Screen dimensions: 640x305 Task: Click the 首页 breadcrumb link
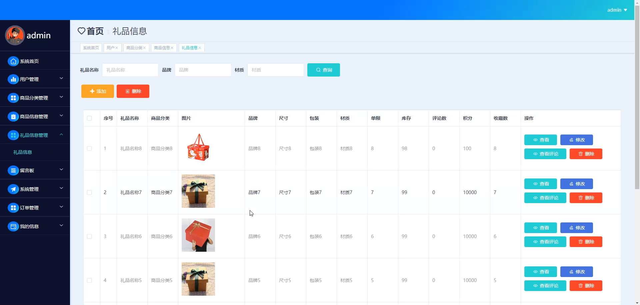coord(95,31)
